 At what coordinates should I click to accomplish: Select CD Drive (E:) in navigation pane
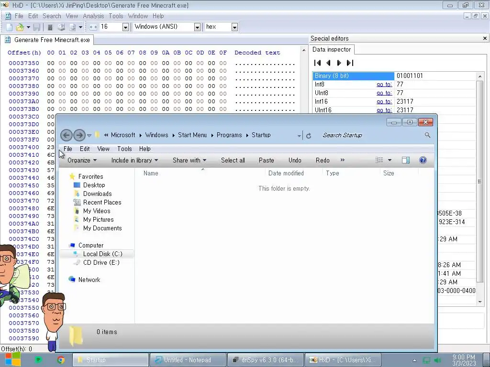pos(101,262)
